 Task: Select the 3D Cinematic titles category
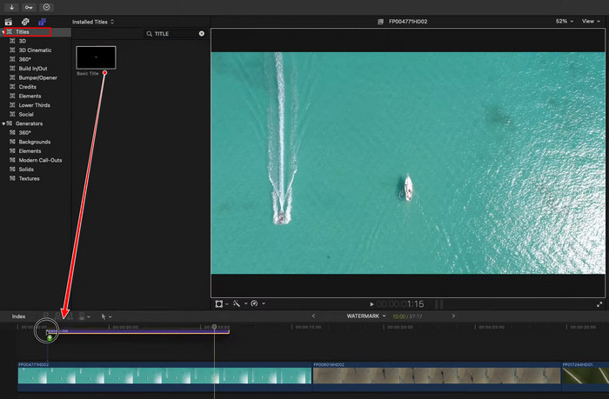[35, 50]
